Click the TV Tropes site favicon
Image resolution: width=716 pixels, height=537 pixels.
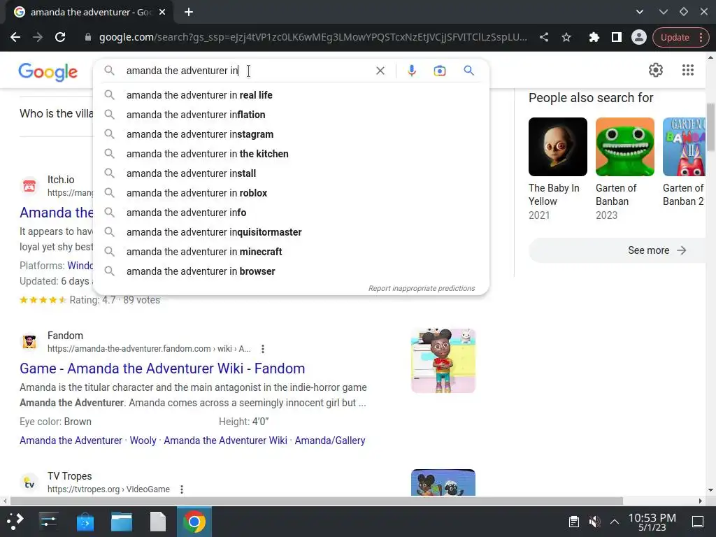click(x=29, y=482)
